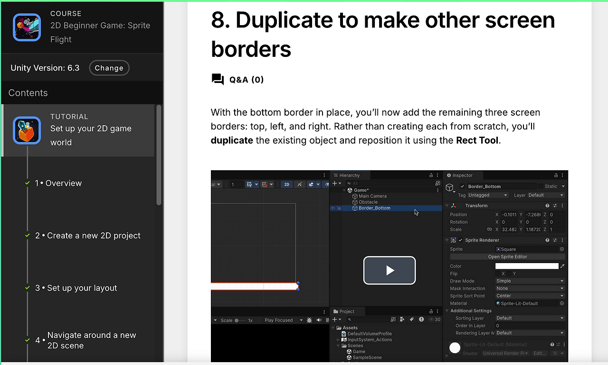This screenshot has width=608, height=365.
Task: Toggle the 2D scene view mode
Action: point(286,184)
